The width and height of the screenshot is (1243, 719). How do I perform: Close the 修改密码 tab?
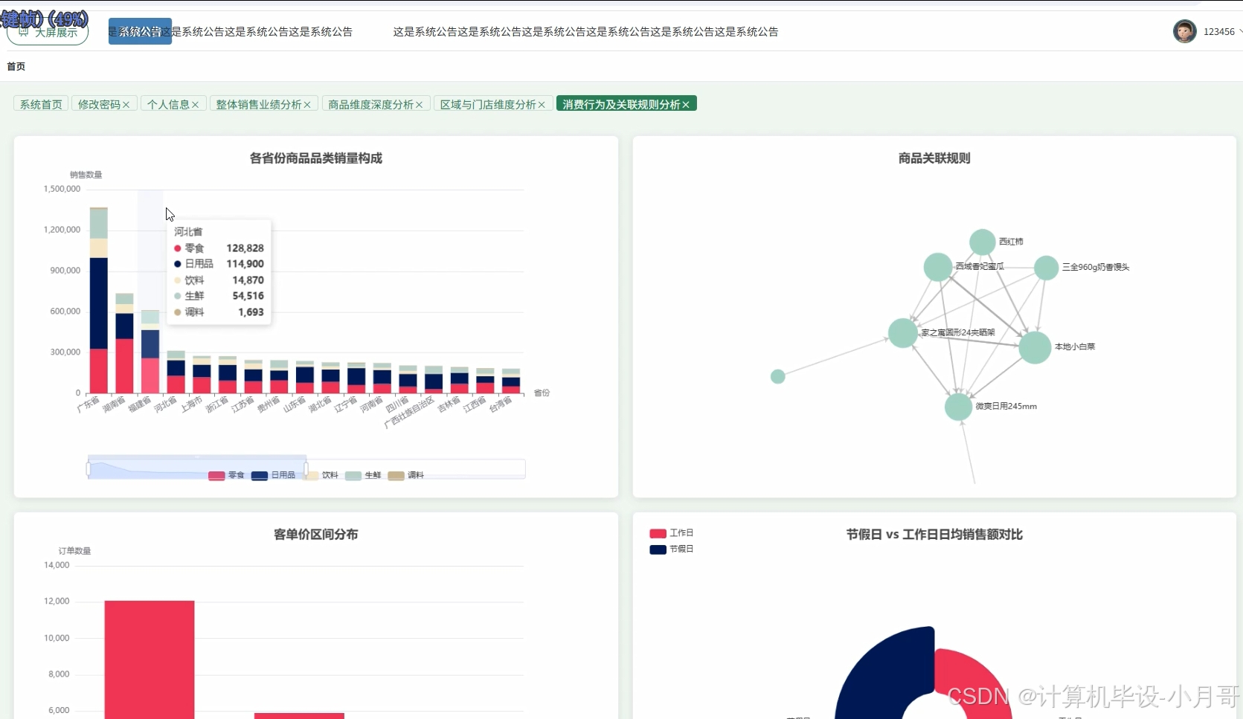(x=126, y=105)
